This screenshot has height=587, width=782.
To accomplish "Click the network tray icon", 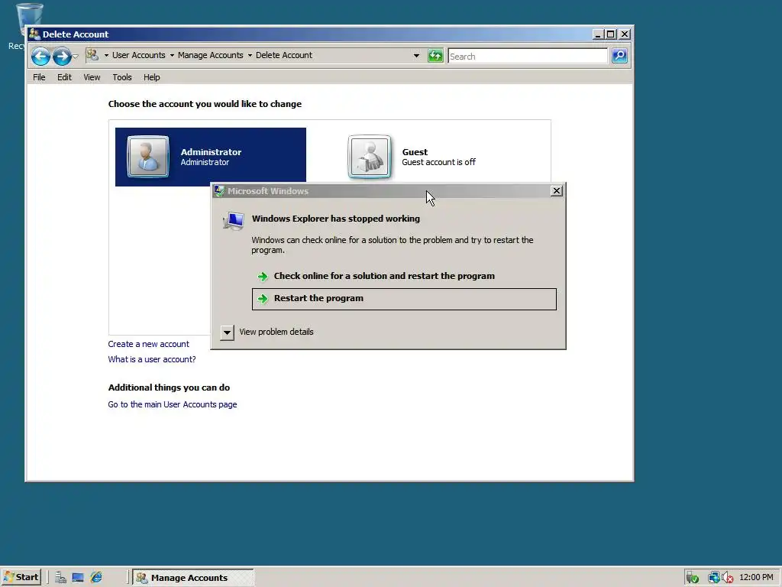I will pos(714,578).
